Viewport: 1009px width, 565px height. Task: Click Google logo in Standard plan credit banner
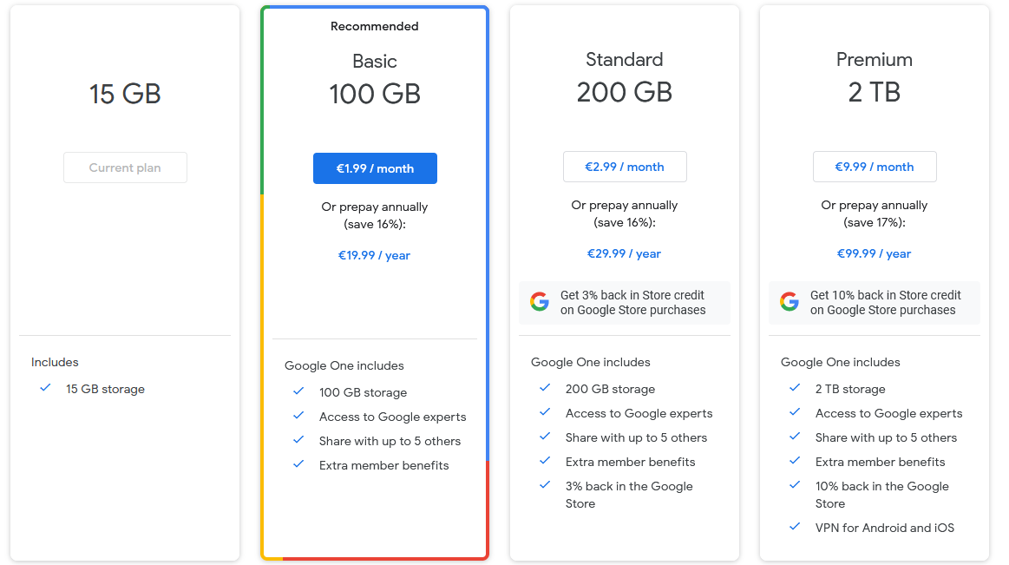[x=540, y=302]
